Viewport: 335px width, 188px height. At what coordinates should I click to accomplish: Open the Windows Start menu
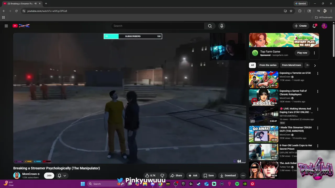(83, 184)
